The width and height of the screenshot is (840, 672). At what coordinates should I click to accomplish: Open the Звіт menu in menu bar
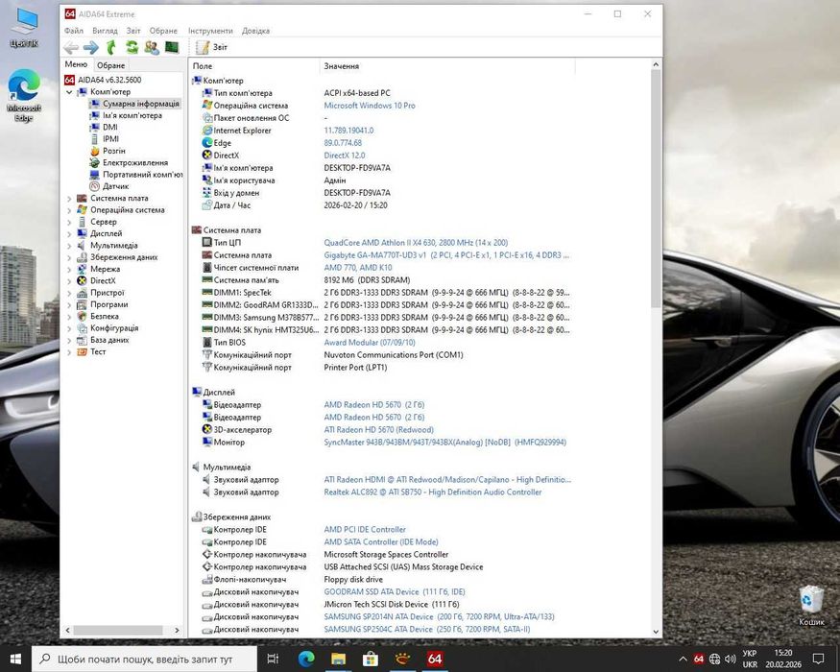tap(133, 31)
